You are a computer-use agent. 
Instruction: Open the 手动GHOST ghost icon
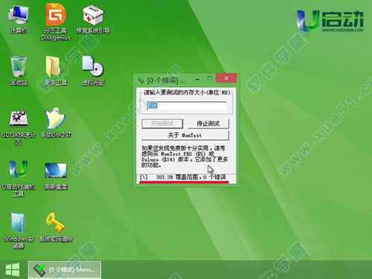tap(56, 123)
